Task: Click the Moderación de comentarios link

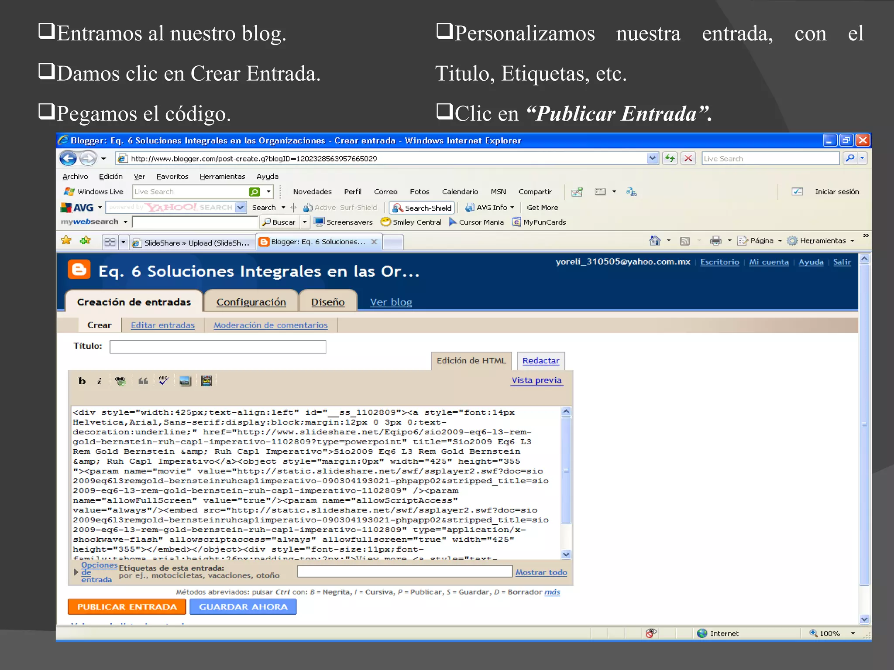Action: (271, 325)
